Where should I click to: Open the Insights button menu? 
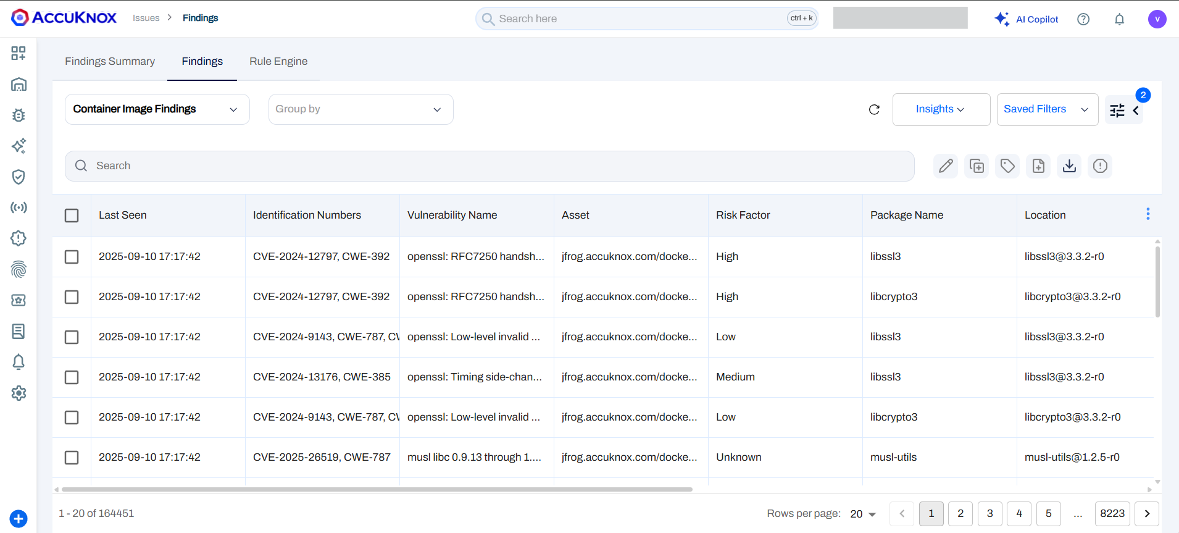click(x=941, y=109)
